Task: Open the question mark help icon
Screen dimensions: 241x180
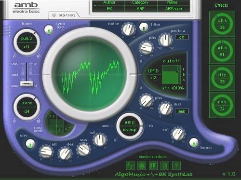Action: pyautogui.click(x=176, y=166)
